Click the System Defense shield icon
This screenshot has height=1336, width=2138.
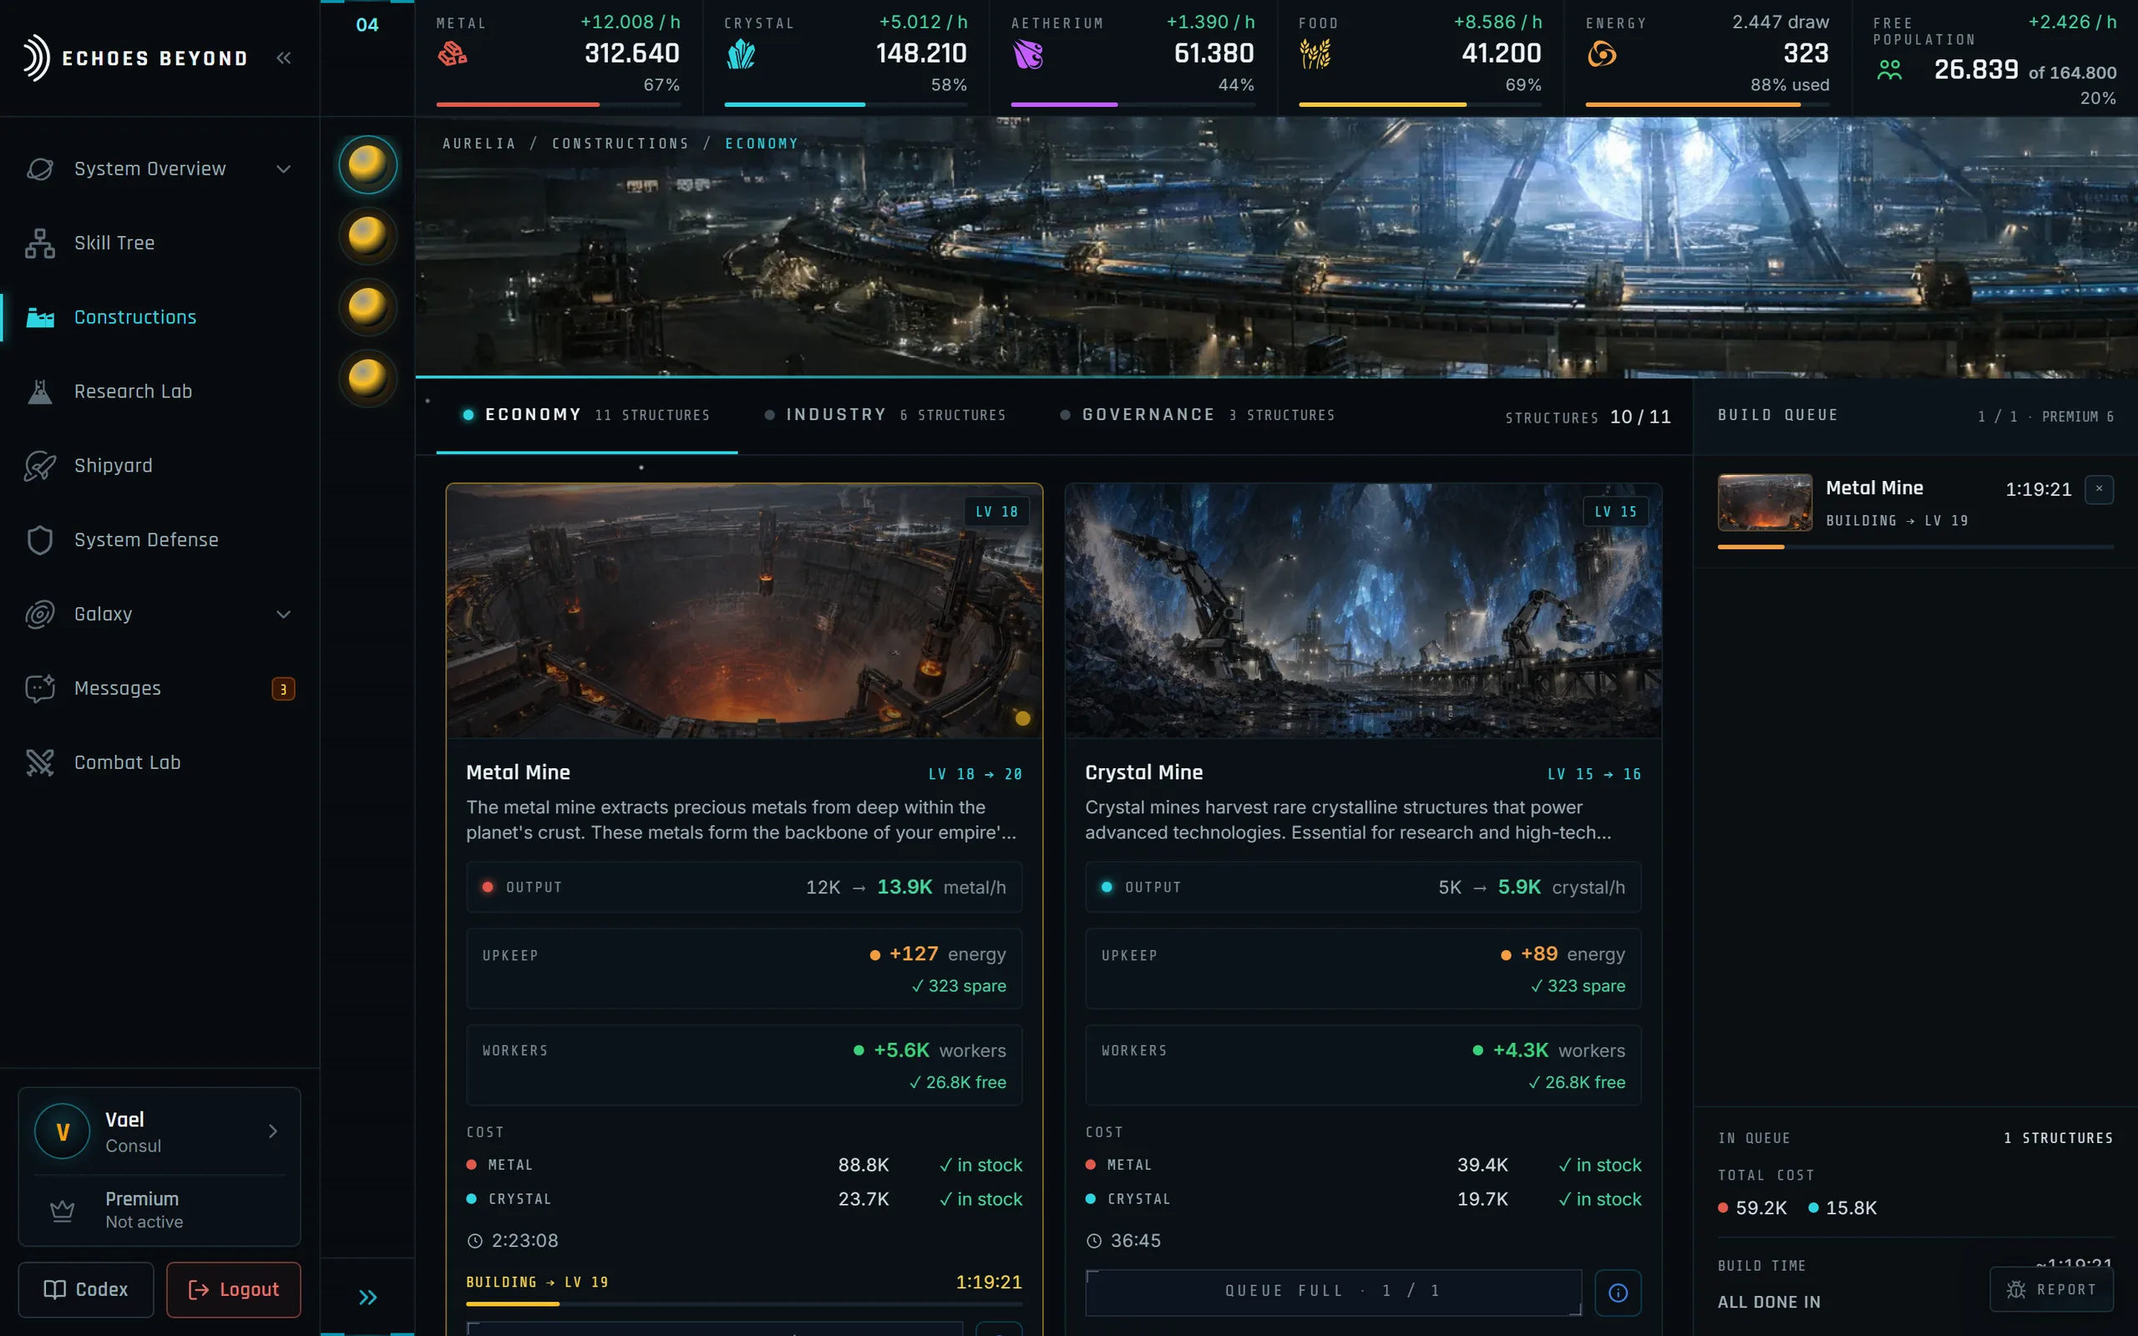pos(40,540)
